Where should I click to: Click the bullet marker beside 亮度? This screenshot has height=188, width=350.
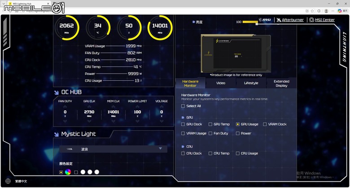click(x=193, y=22)
